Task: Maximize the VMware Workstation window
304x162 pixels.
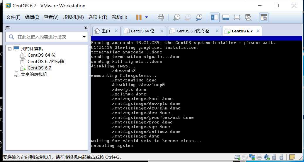Action: coord(277,6)
